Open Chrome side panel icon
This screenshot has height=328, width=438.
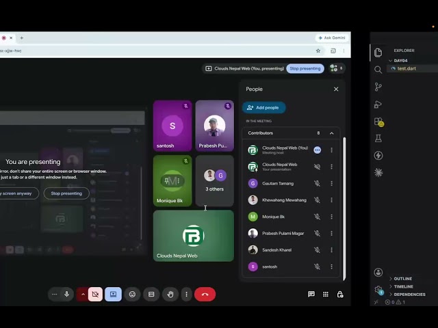point(333,51)
